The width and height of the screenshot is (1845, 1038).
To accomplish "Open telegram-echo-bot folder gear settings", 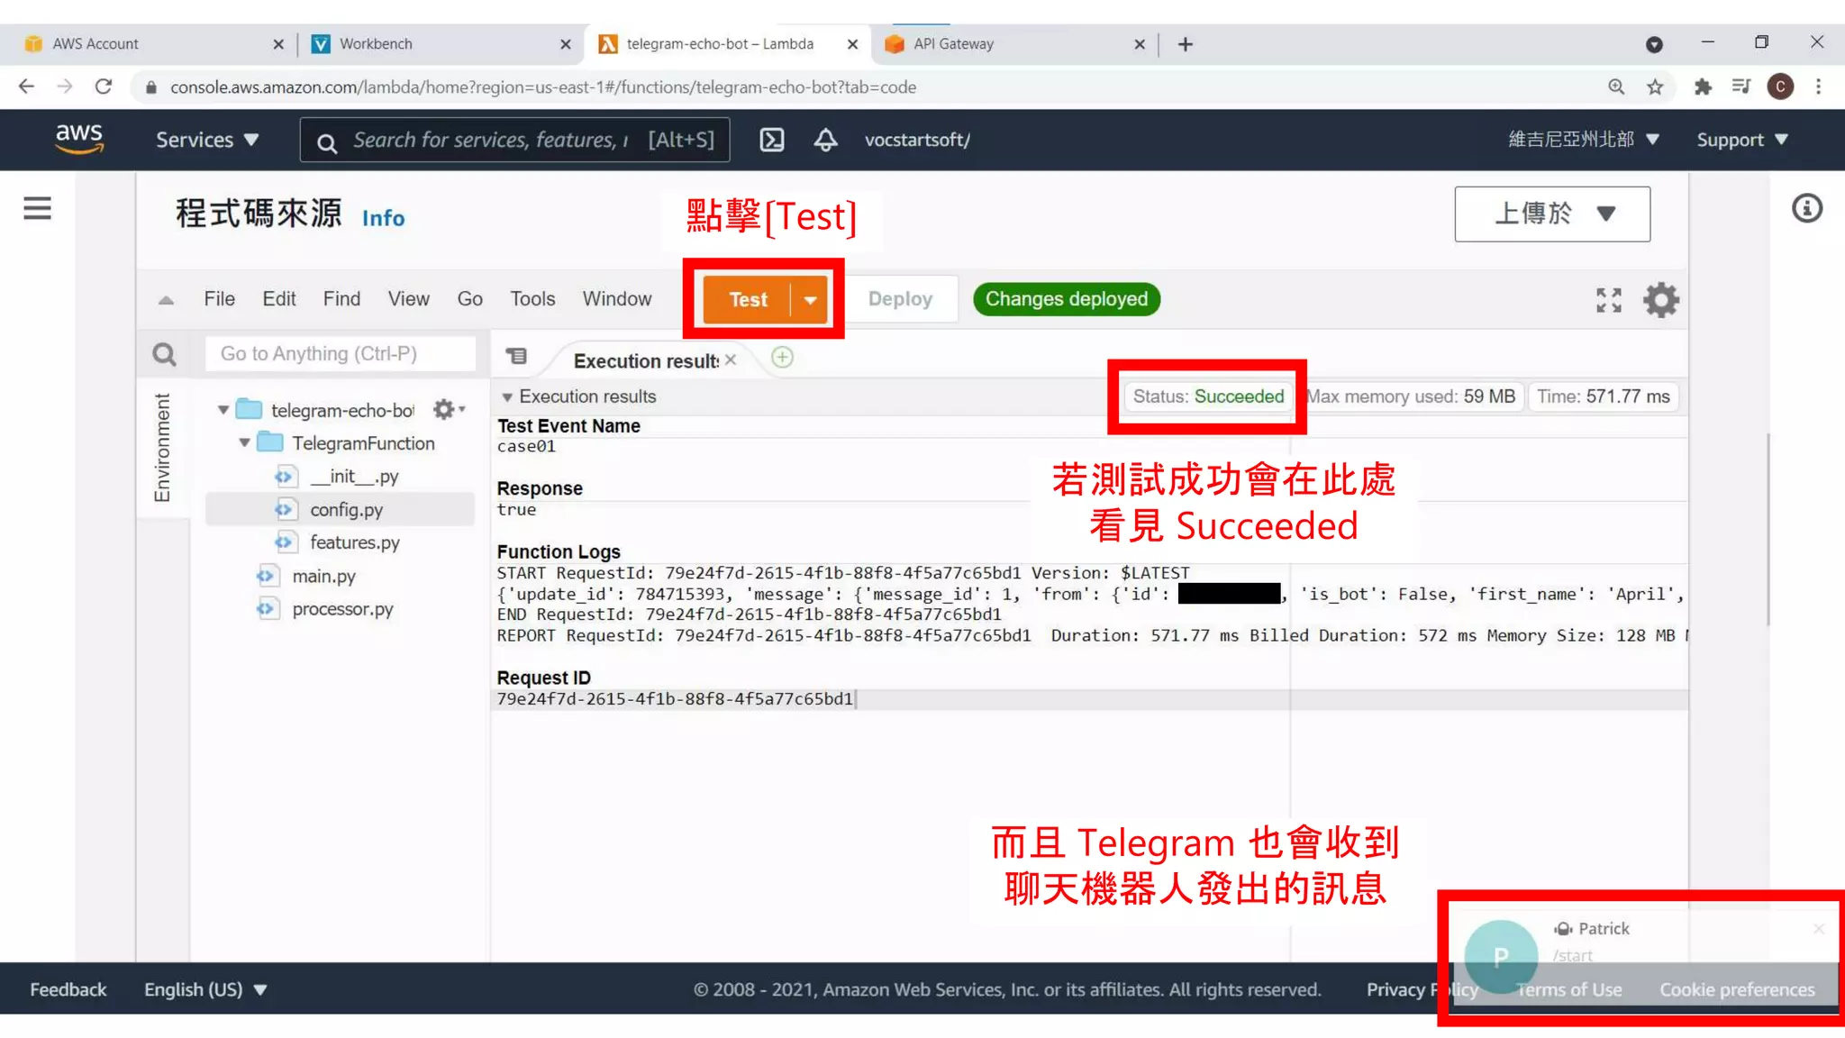I will [x=448, y=409].
